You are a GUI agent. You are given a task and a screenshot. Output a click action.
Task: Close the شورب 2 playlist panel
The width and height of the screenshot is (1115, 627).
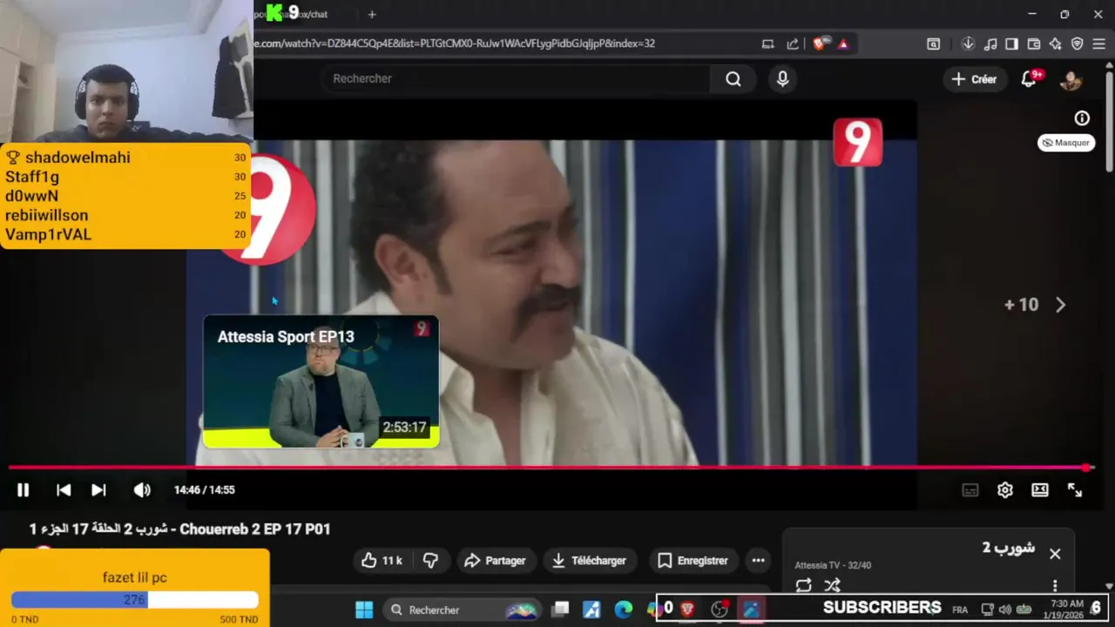pos(1055,554)
